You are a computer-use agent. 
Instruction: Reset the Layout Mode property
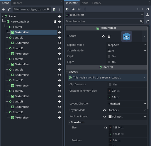click(104, 110)
